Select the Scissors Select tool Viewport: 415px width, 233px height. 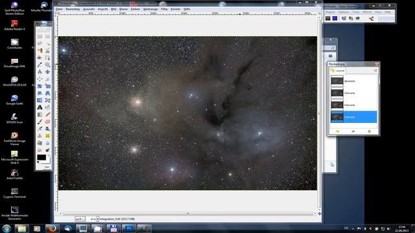click(x=47, y=50)
